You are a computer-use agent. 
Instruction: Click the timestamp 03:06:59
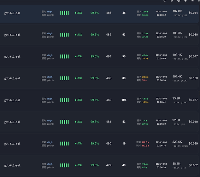(x=161, y=80)
